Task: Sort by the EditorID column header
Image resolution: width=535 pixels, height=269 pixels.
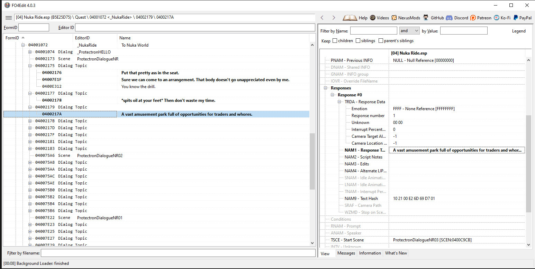Action: point(95,38)
